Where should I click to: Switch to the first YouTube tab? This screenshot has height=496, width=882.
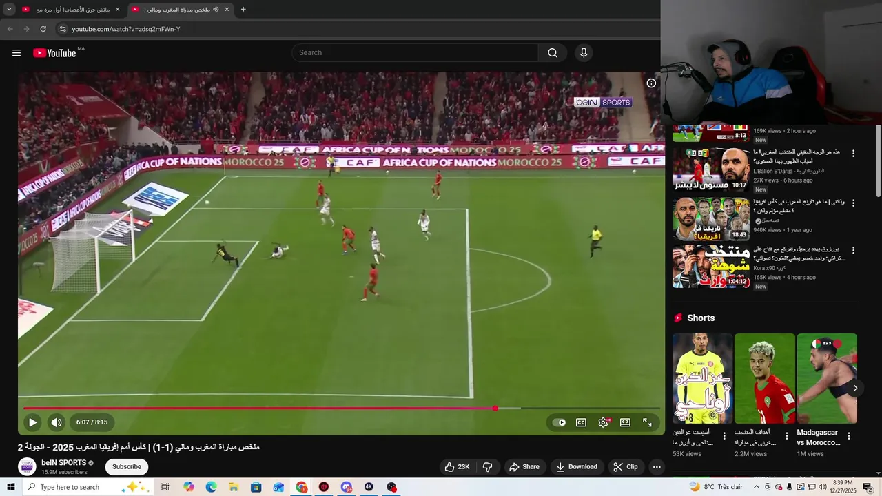71,10
